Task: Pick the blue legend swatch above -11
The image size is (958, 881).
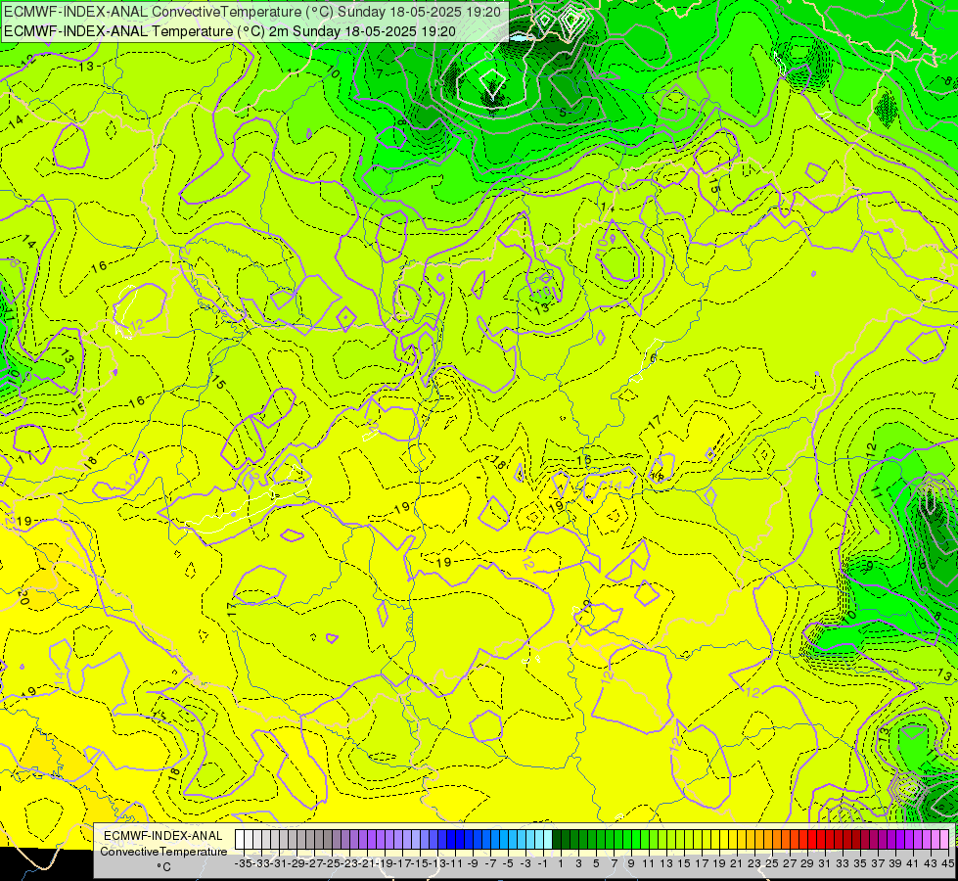Action: [451, 840]
